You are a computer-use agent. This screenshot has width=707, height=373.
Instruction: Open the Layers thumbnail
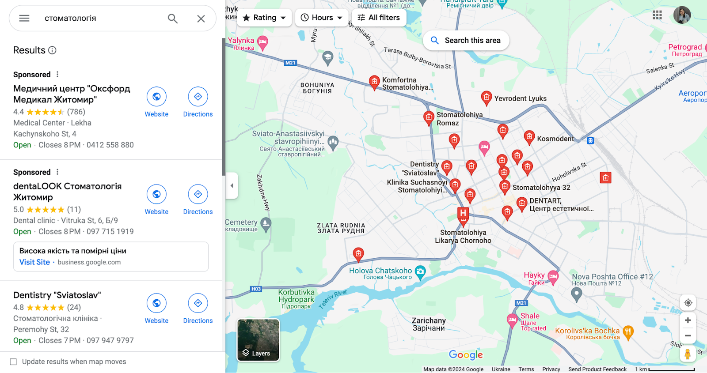click(258, 340)
